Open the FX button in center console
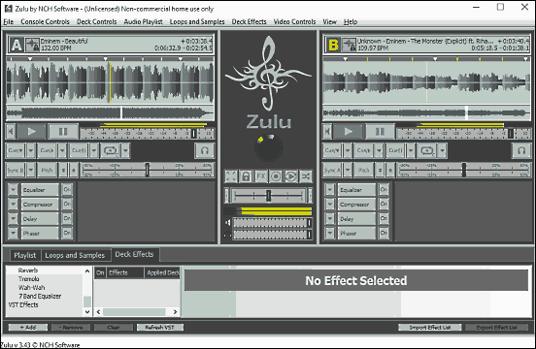Viewport: 536px width, 349px height. tap(260, 176)
